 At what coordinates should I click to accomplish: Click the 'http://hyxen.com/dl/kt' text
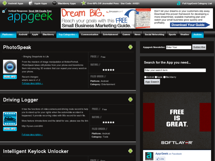(x=32, y=126)
